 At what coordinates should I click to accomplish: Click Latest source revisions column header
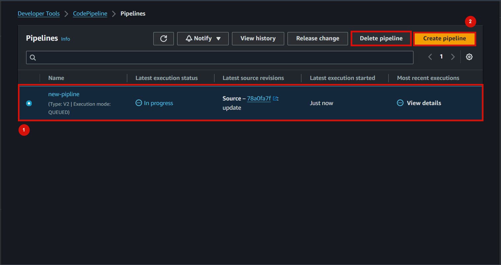(253, 78)
